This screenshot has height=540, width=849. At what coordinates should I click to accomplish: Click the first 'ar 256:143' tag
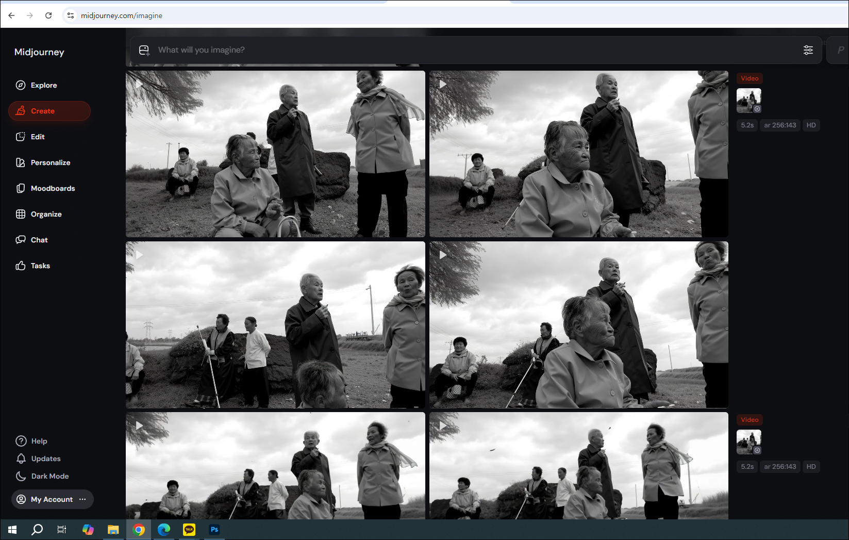point(780,125)
